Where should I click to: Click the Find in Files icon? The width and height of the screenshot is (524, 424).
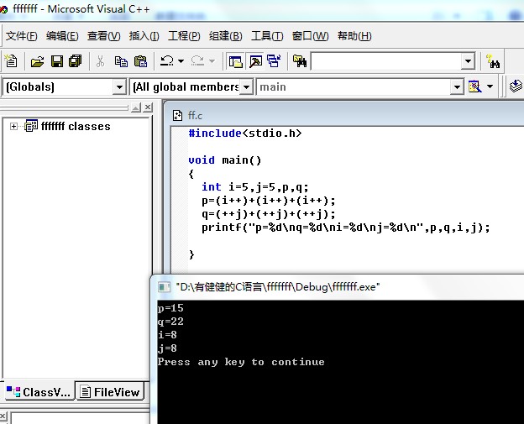click(300, 61)
